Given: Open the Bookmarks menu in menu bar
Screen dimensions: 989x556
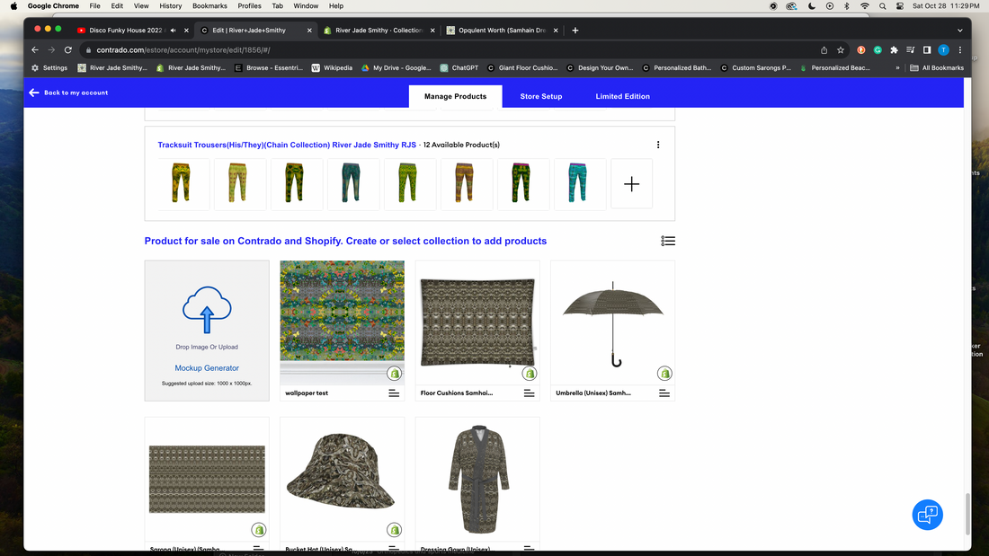Looking at the screenshot, I should click(x=209, y=6).
